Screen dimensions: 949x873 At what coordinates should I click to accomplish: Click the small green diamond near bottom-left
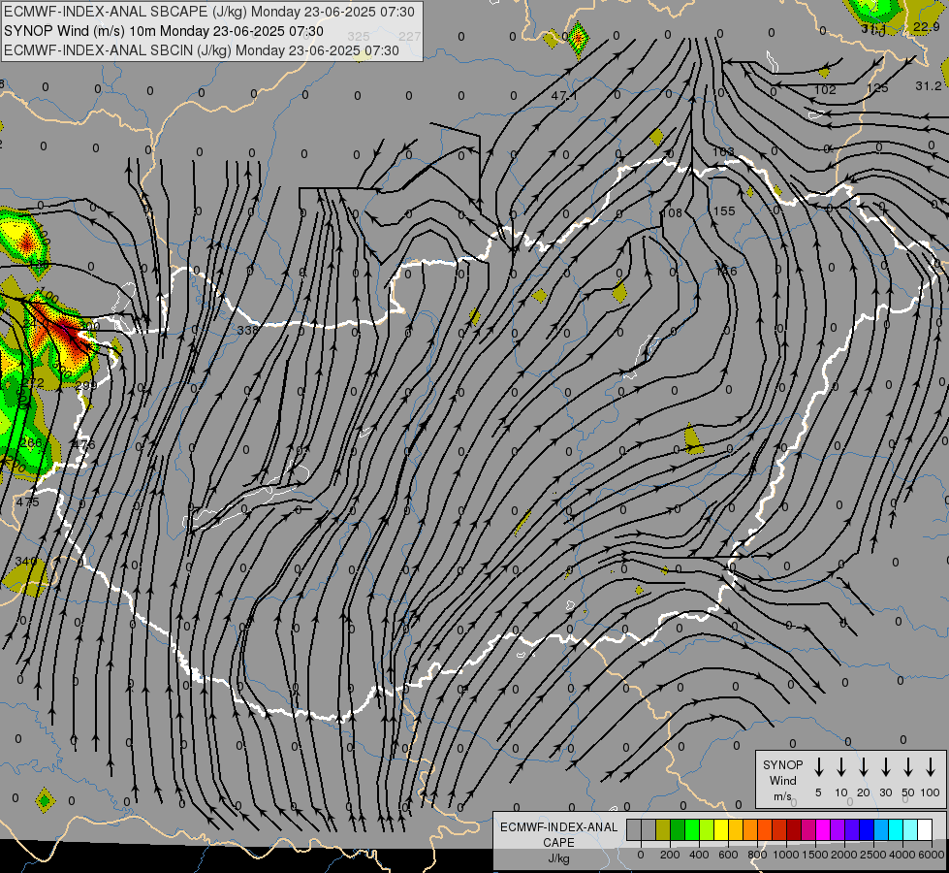point(45,801)
